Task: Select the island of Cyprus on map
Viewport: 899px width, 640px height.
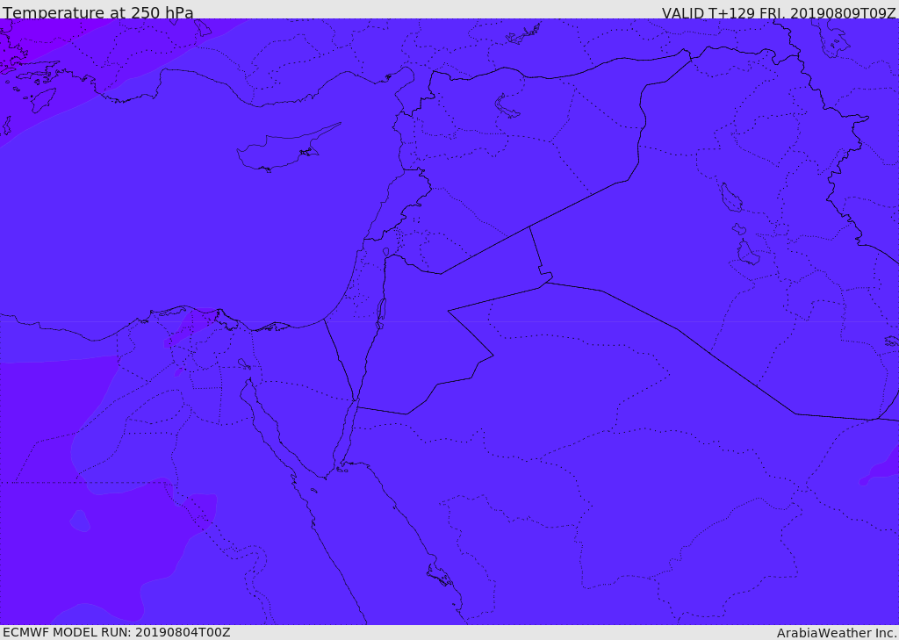Action: tap(281, 151)
